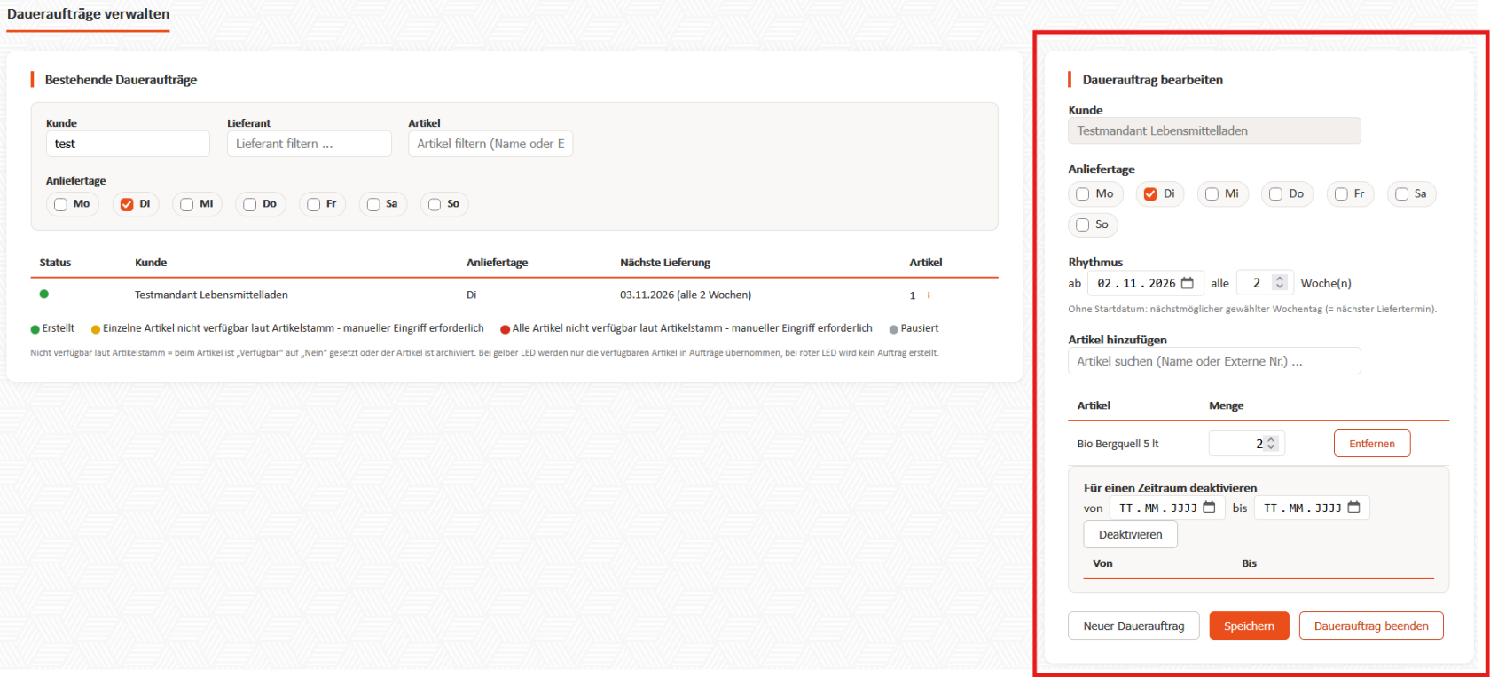Click the Artikel filtern input field

pyautogui.click(x=490, y=144)
